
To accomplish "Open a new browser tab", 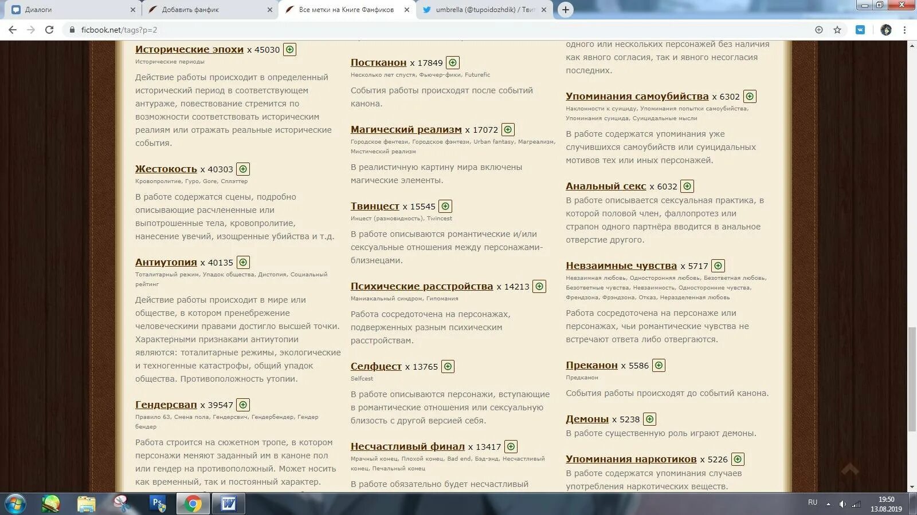I will click(x=566, y=10).
